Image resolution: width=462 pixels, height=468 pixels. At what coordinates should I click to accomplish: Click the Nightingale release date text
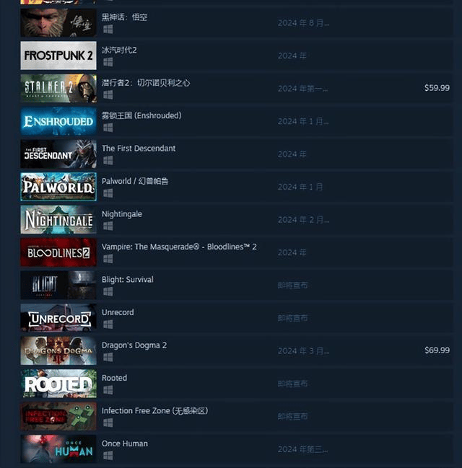[304, 220]
